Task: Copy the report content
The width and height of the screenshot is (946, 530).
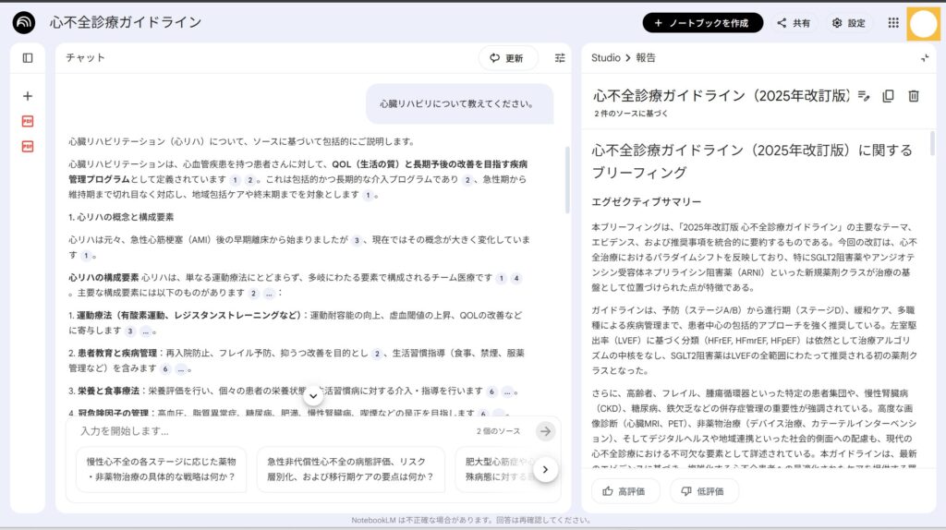Action: (x=889, y=96)
